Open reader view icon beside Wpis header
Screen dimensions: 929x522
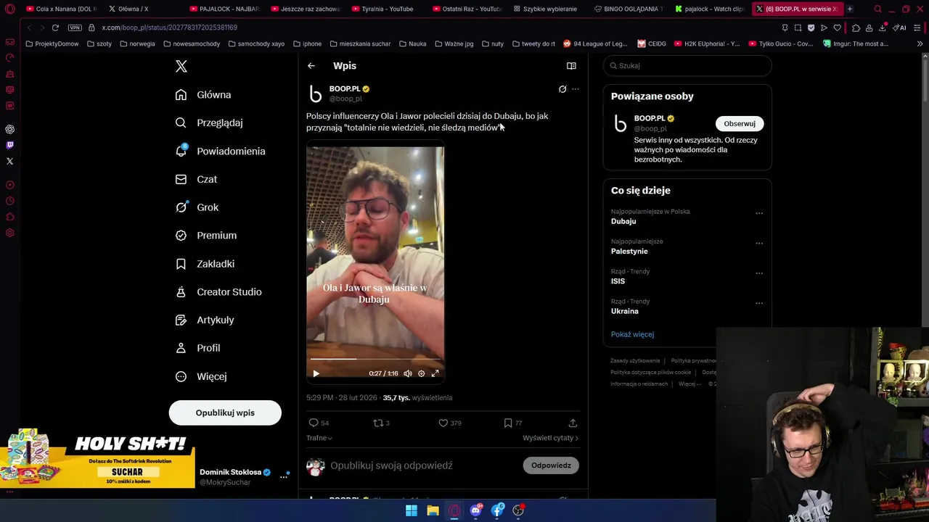pos(571,66)
